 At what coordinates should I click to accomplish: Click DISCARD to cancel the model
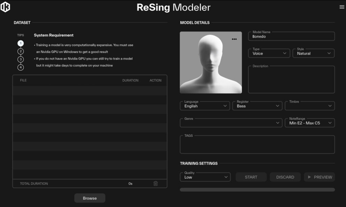pos(285,177)
